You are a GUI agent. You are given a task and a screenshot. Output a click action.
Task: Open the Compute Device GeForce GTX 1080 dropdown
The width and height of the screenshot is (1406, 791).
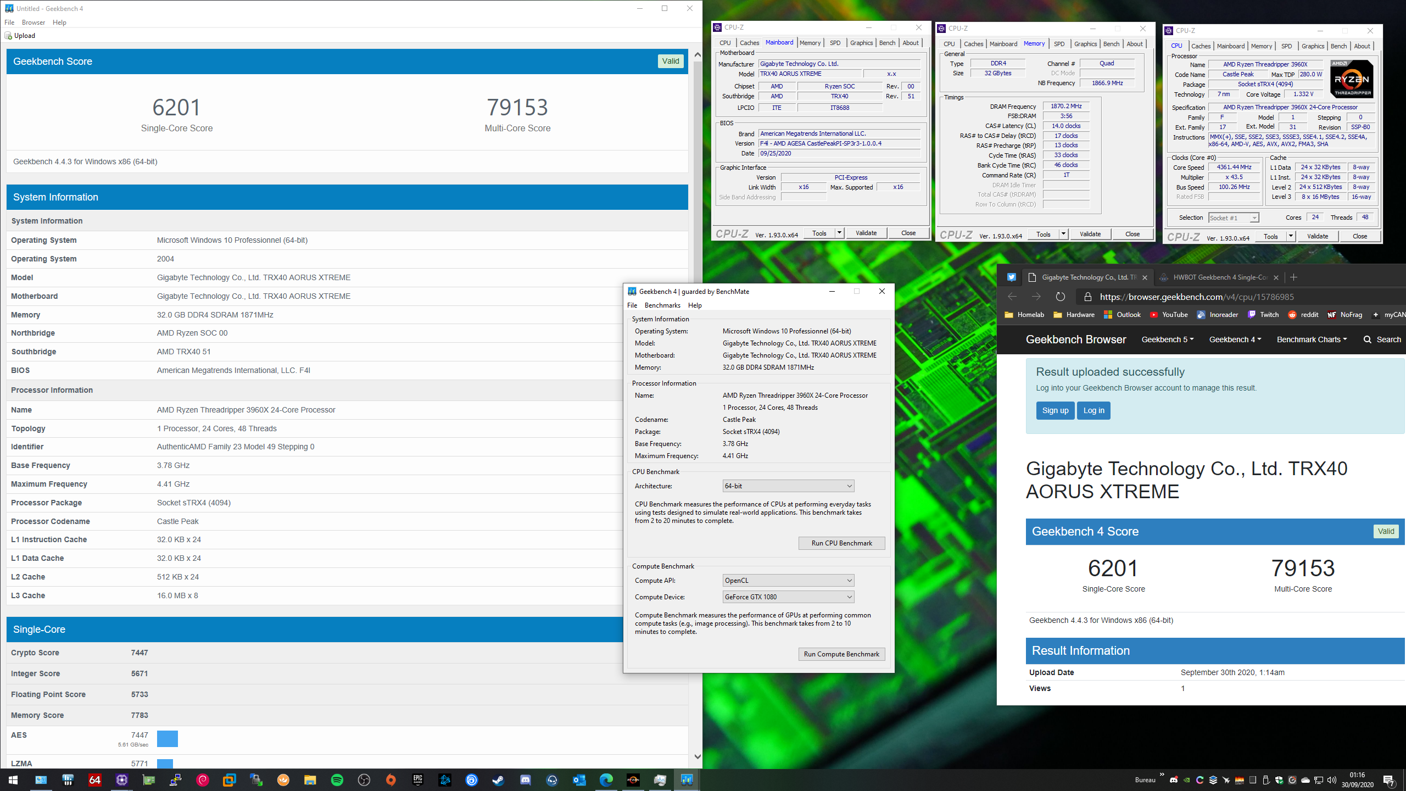pyautogui.click(x=788, y=597)
